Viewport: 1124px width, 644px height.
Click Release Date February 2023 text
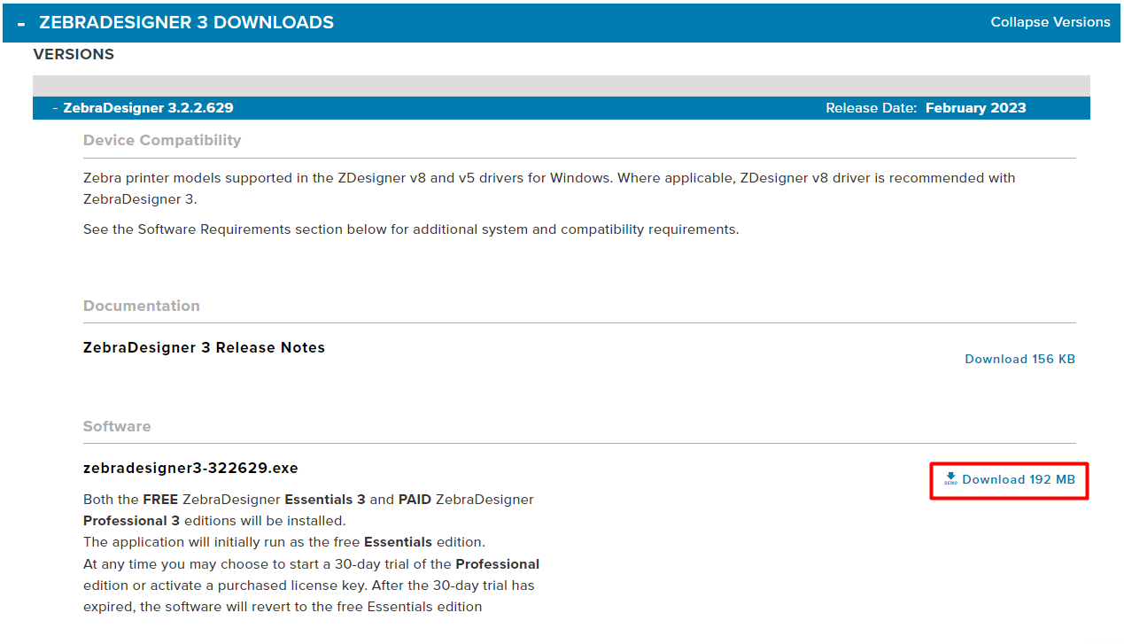click(x=926, y=108)
